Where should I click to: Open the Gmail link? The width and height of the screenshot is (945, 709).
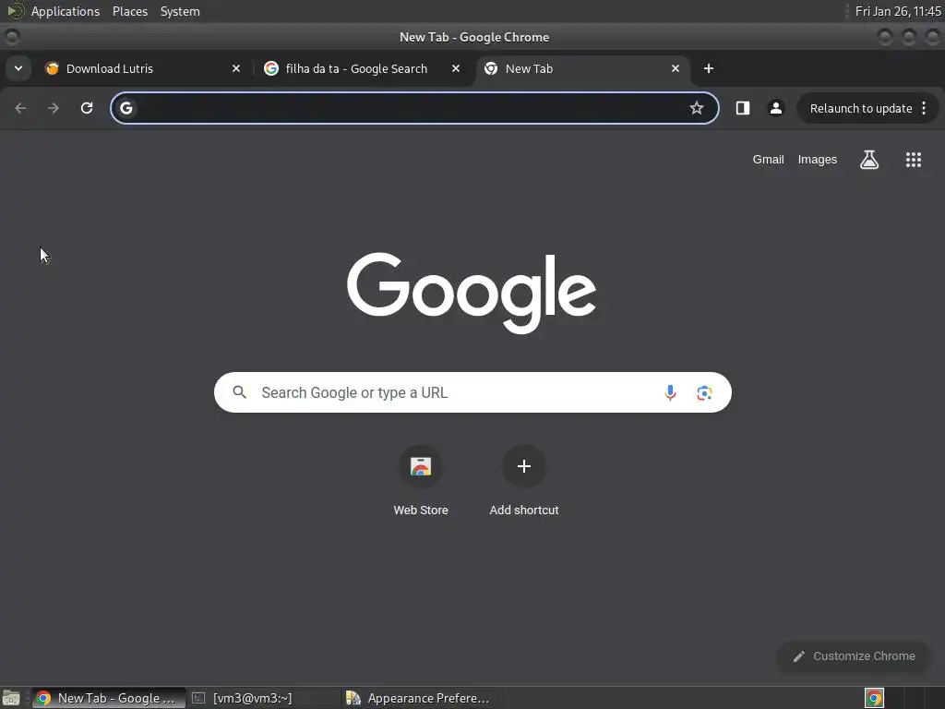point(768,160)
